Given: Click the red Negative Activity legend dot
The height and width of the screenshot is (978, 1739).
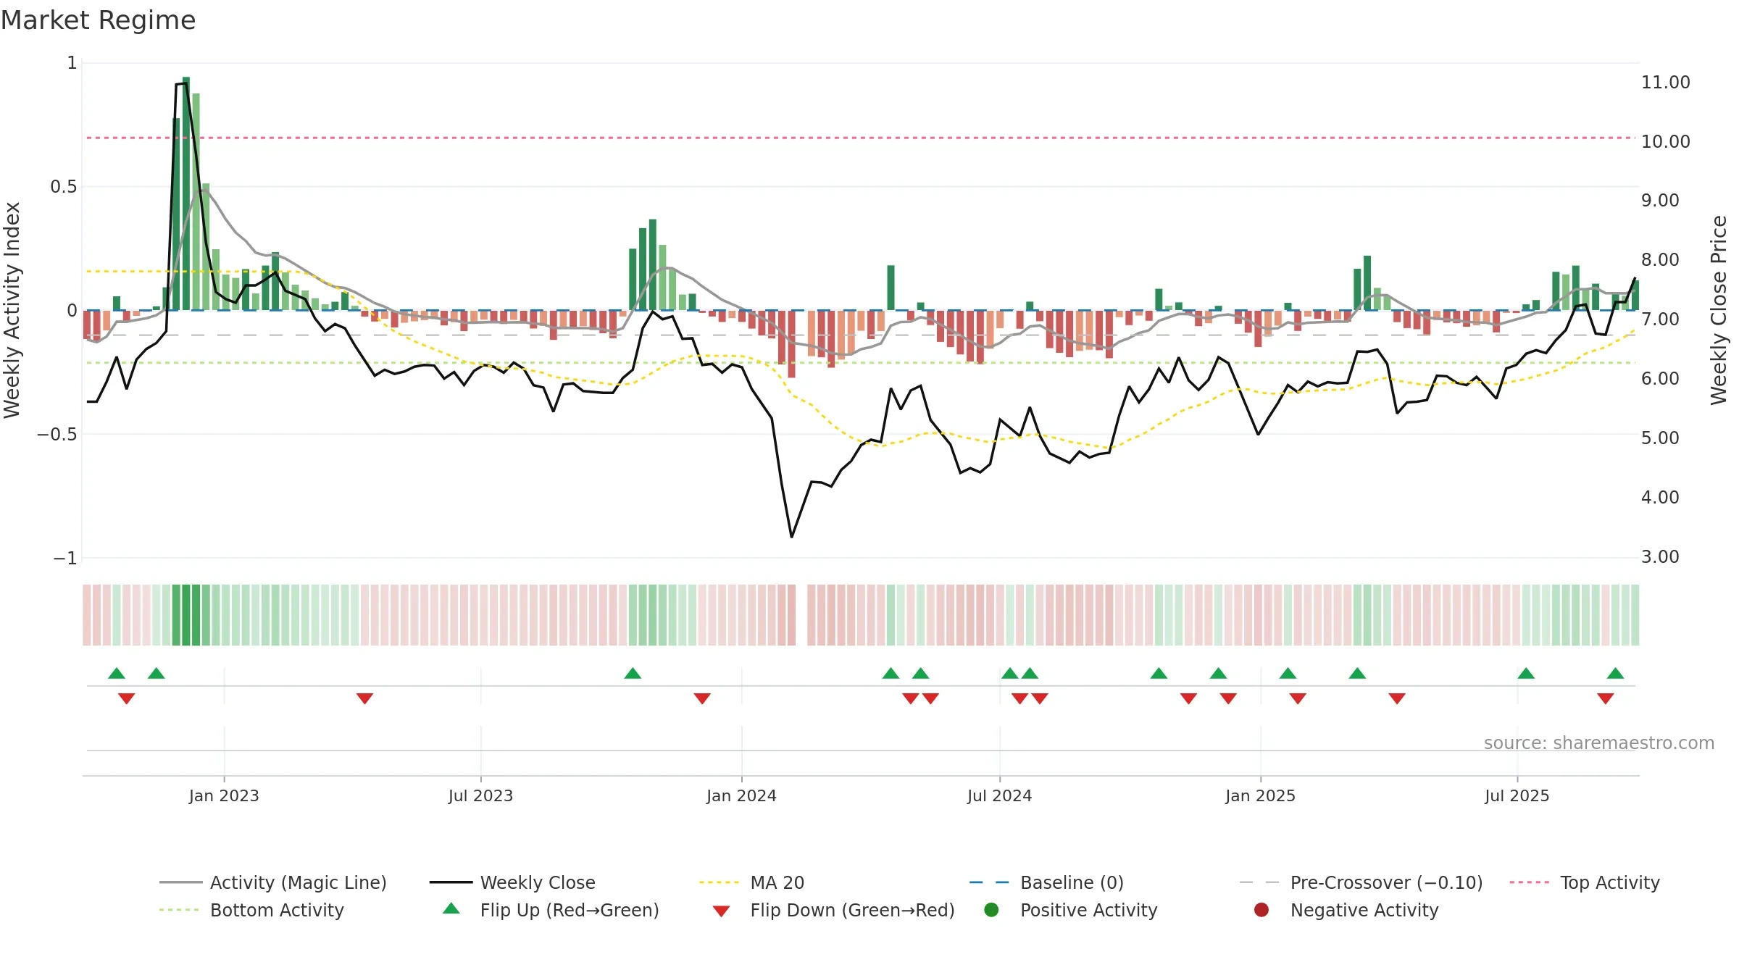Looking at the screenshot, I should click(x=1261, y=910).
